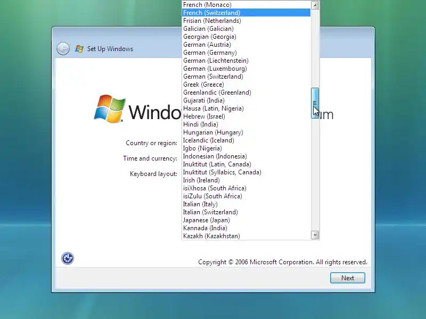Click the scrollbar track above the thumb

coord(315,49)
